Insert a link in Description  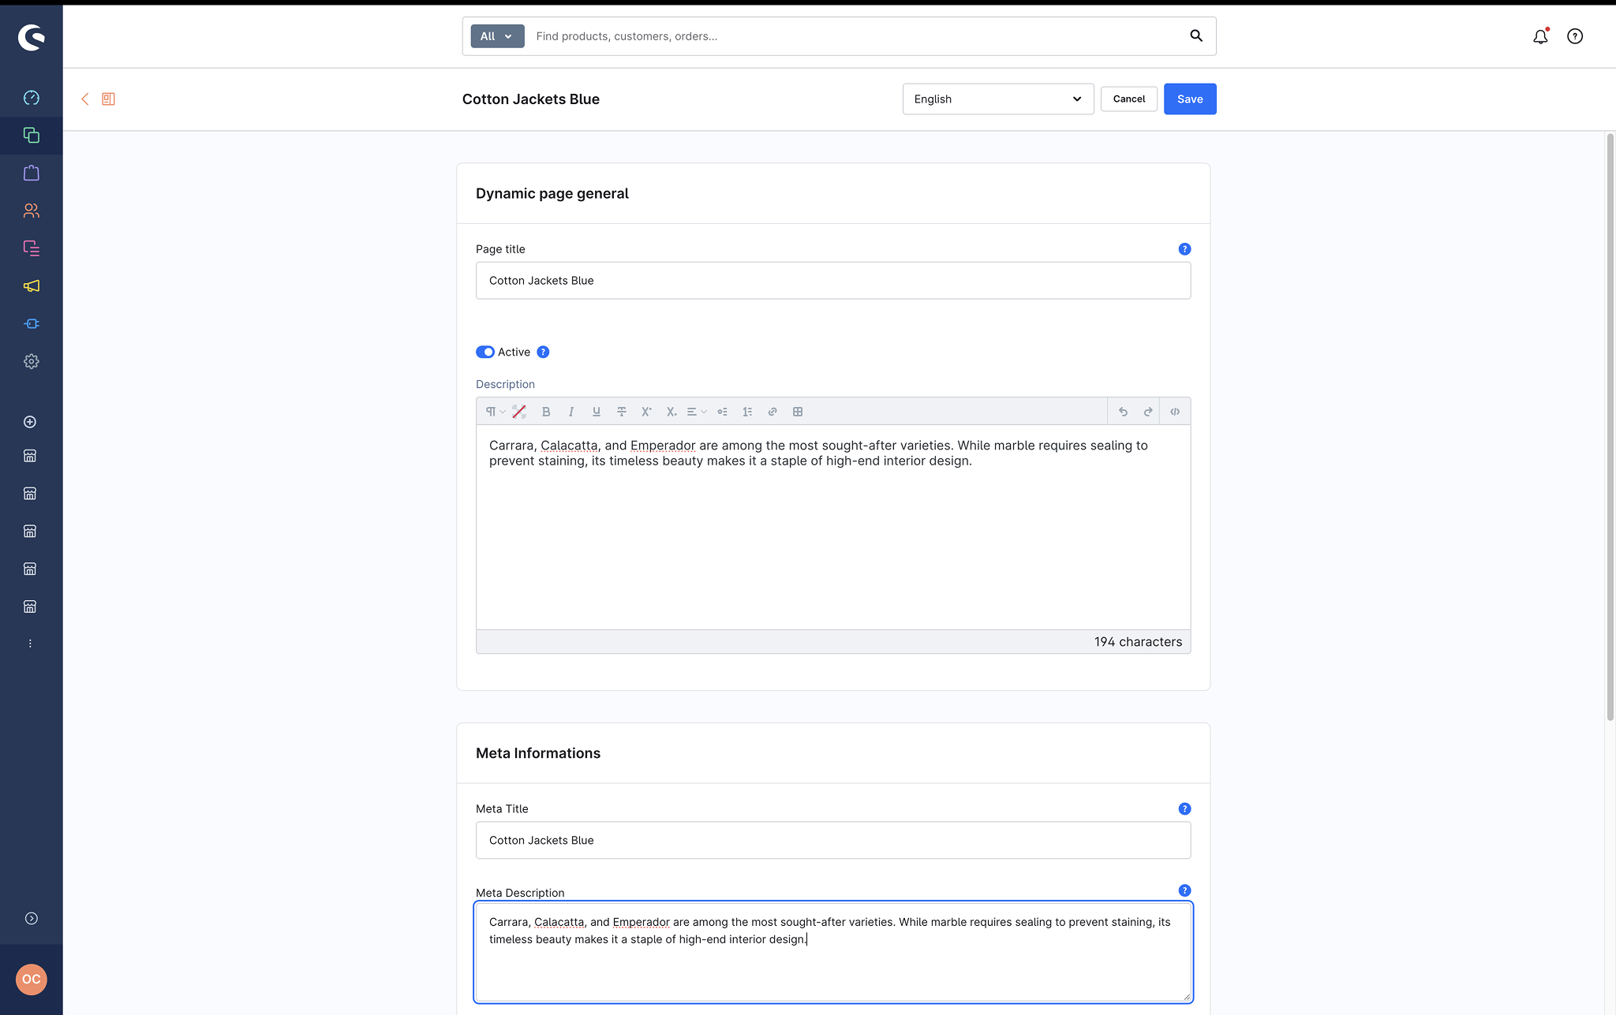(772, 412)
